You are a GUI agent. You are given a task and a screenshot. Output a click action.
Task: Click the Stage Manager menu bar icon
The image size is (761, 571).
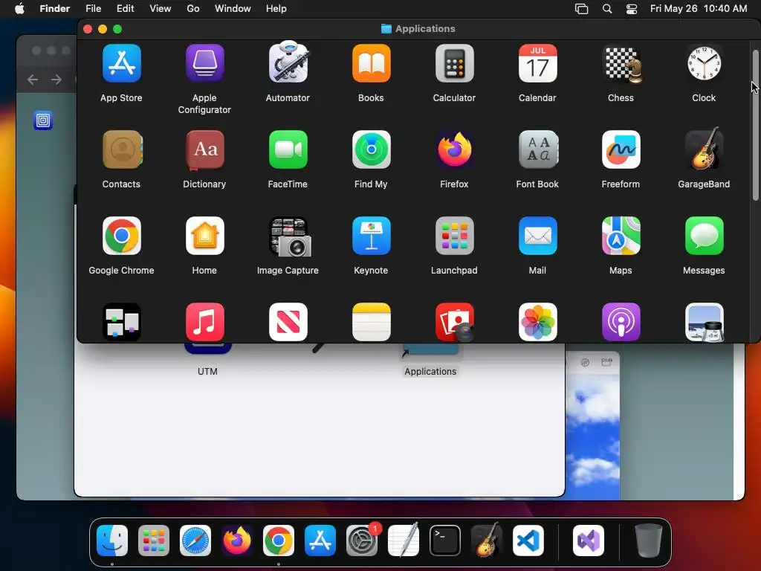click(x=581, y=9)
